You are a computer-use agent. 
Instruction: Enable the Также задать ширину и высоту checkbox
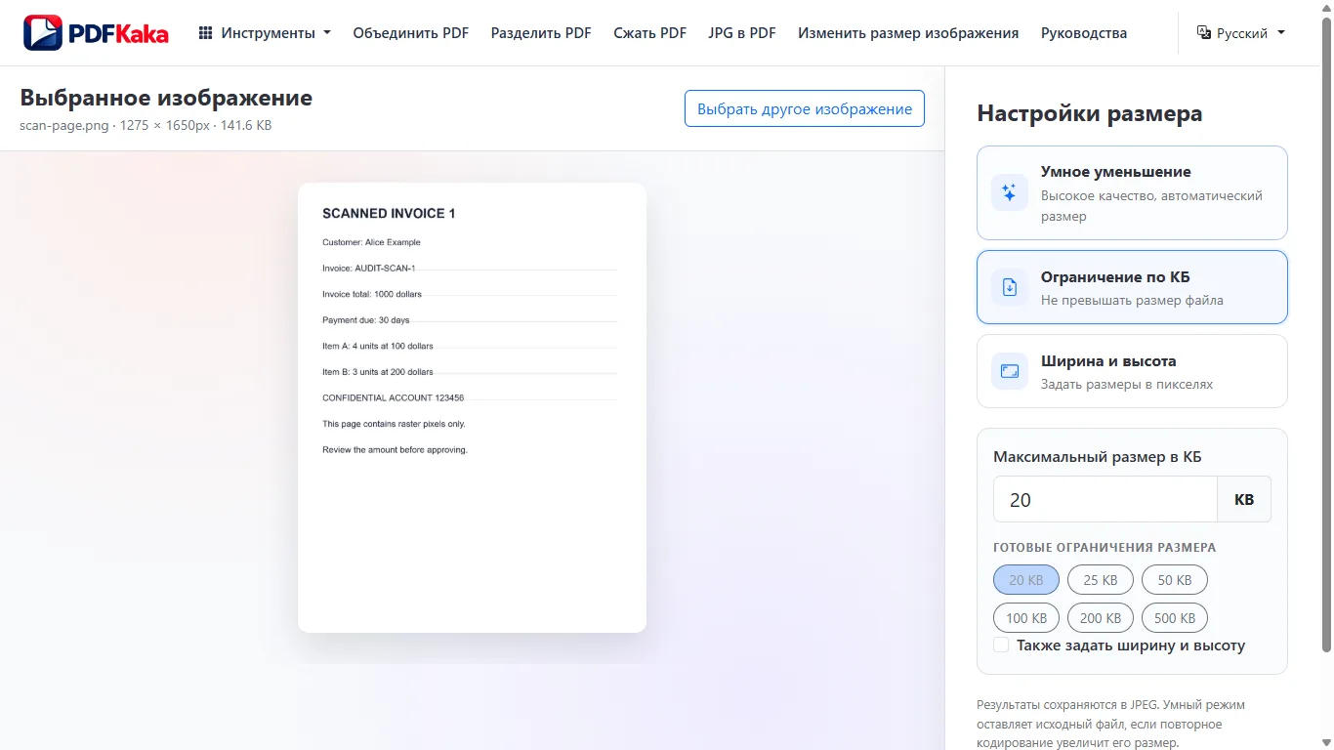click(1001, 645)
